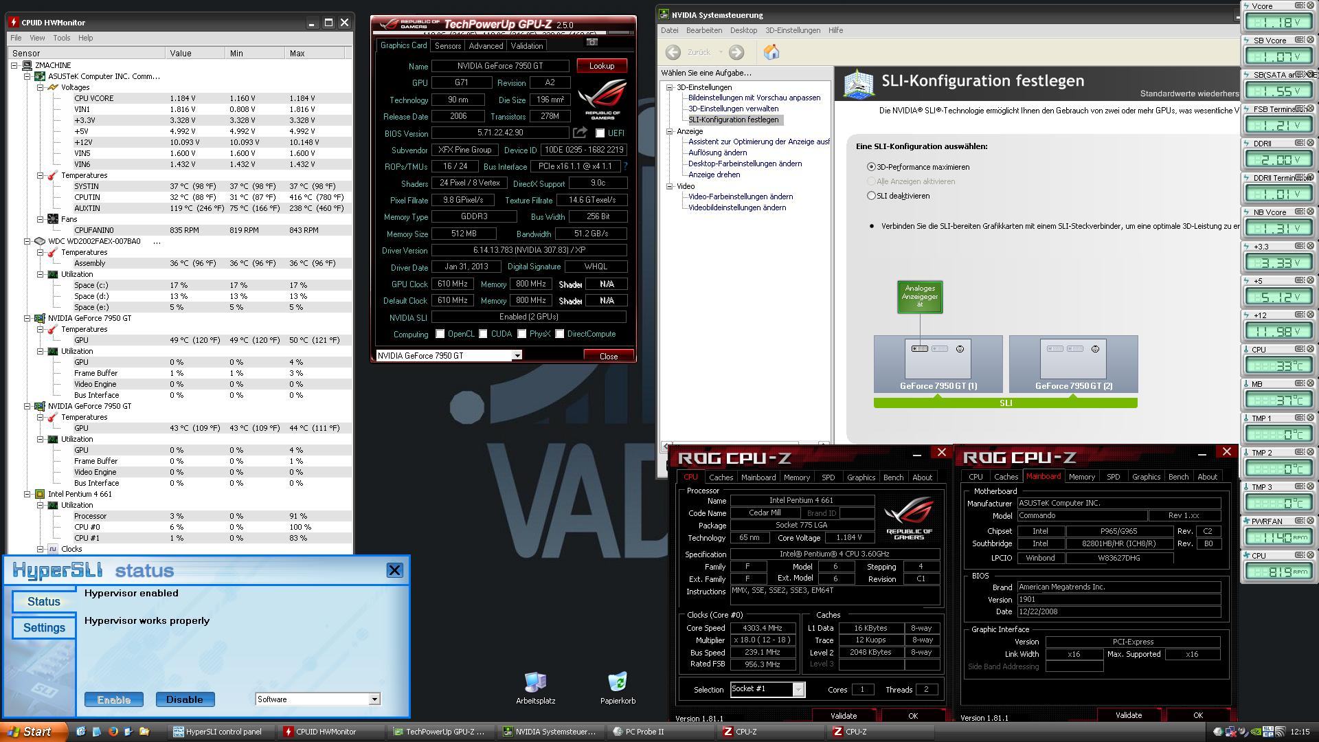Switch to the Sensors tab in GPU-Z
1319x742 pixels.
click(x=447, y=46)
